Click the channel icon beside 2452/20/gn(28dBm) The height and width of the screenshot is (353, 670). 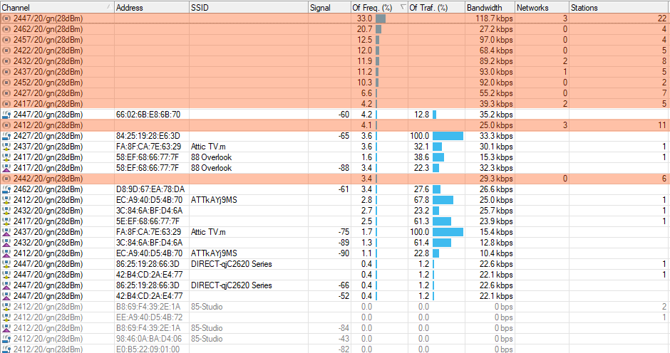[x=6, y=83]
